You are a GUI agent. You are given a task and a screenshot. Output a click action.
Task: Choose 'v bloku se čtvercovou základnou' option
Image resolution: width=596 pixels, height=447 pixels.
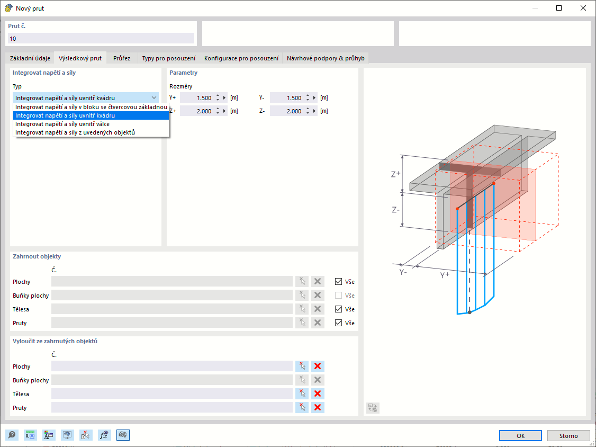(x=91, y=107)
